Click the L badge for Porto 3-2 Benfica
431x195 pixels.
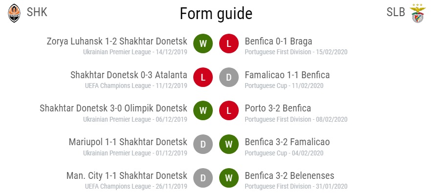[x=228, y=110]
